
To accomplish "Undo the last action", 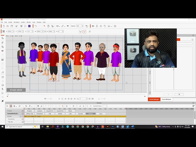I will (x=36, y=26).
